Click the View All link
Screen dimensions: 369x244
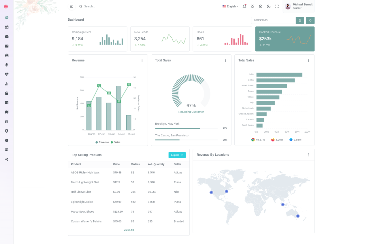pos(129,230)
